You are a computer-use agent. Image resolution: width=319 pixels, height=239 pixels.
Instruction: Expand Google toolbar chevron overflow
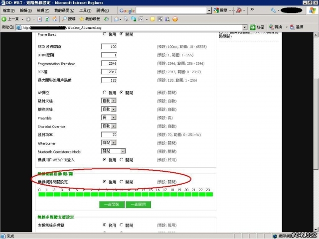click(252, 9)
